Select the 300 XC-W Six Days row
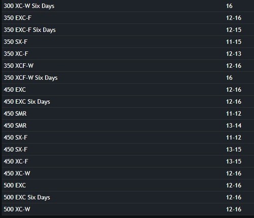 pos(128,6)
